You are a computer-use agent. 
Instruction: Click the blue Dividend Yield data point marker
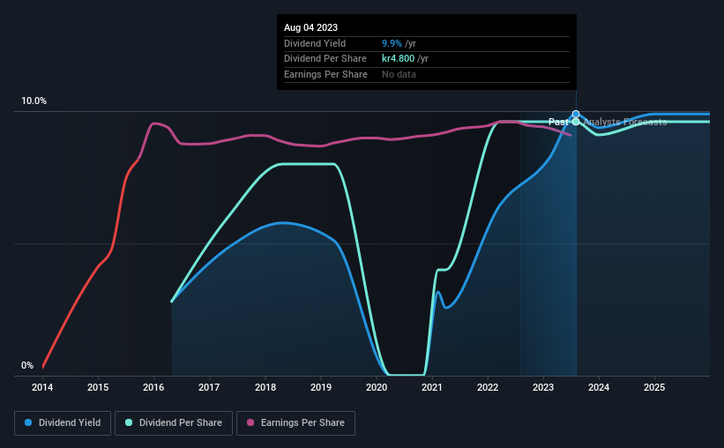tap(576, 114)
